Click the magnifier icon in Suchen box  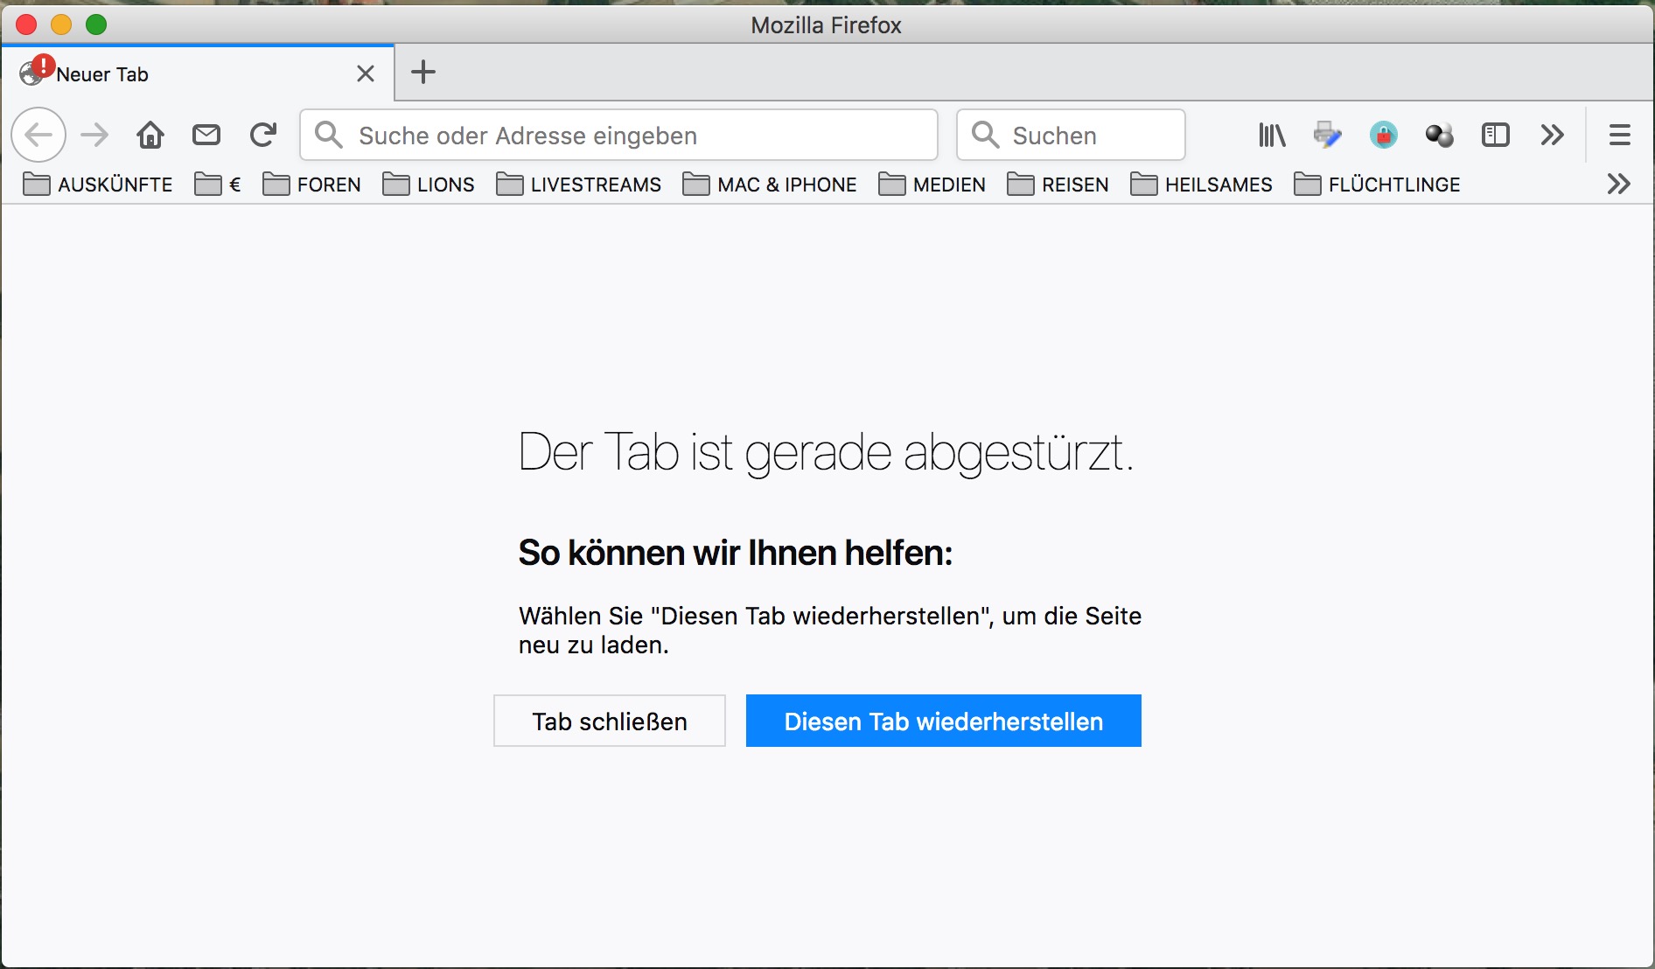pyautogui.click(x=986, y=135)
